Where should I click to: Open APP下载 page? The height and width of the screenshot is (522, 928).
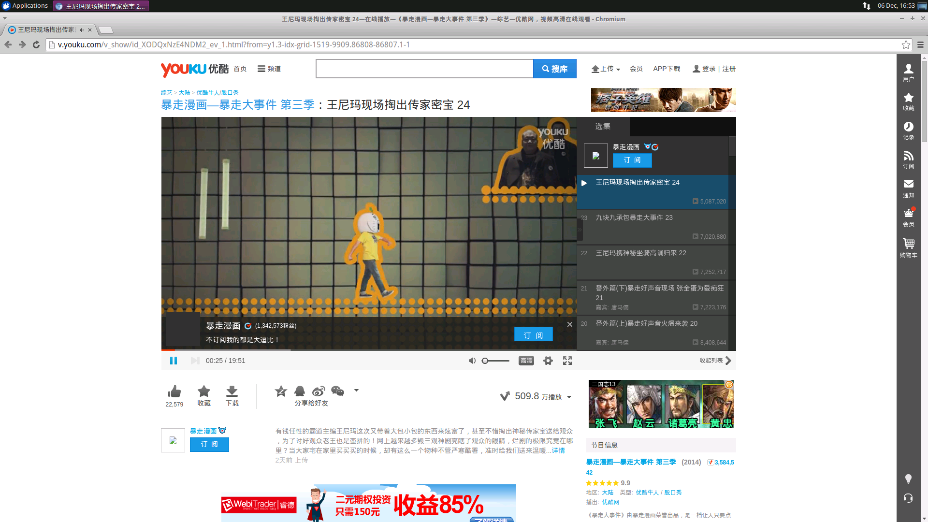point(667,69)
